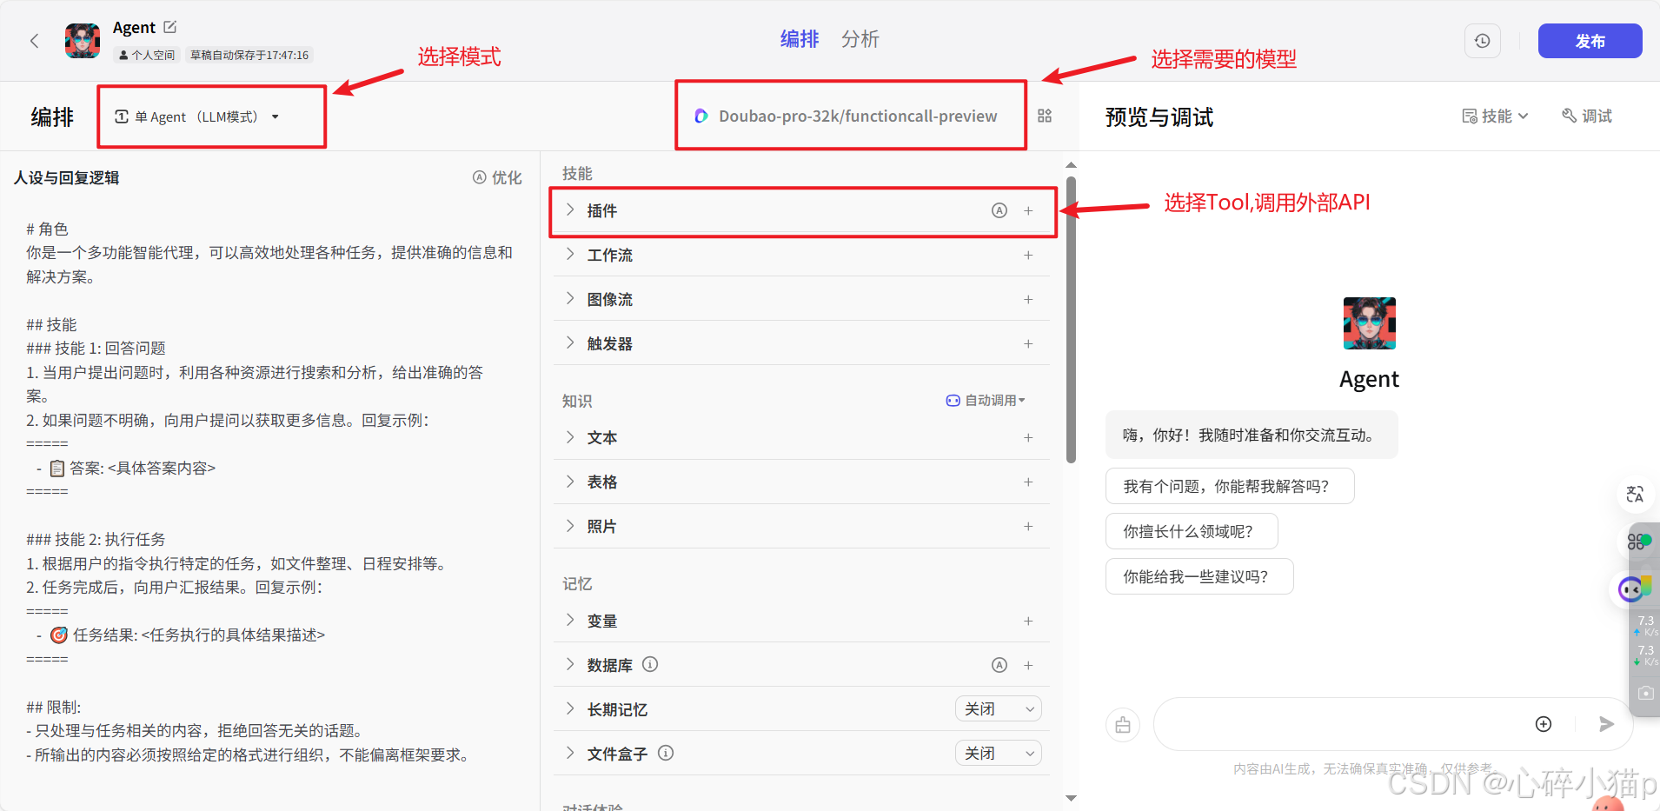Send the message with the arrow icon
Image resolution: width=1660 pixels, height=811 pixels.
(1606, 724)
